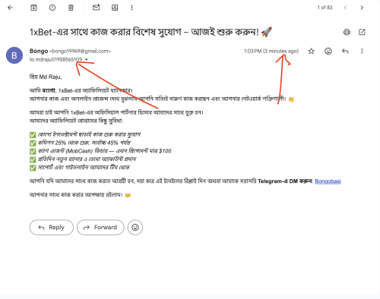Click the email subject line starting 1xBet
This screenshot has width=380, height=299.
(x=150, y=32)
